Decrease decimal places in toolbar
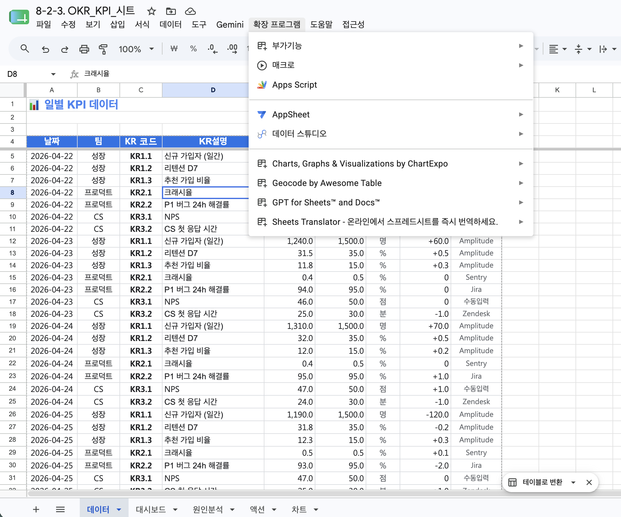 (x=213, y=49)
